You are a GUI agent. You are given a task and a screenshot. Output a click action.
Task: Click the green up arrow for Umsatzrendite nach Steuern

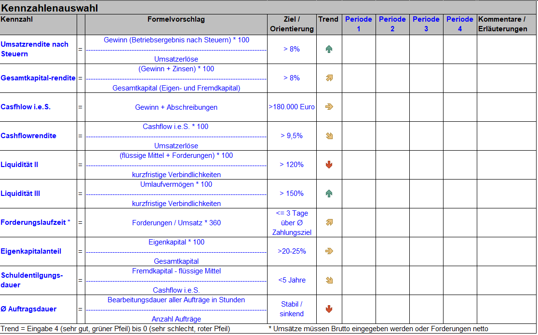coord(329,49)
